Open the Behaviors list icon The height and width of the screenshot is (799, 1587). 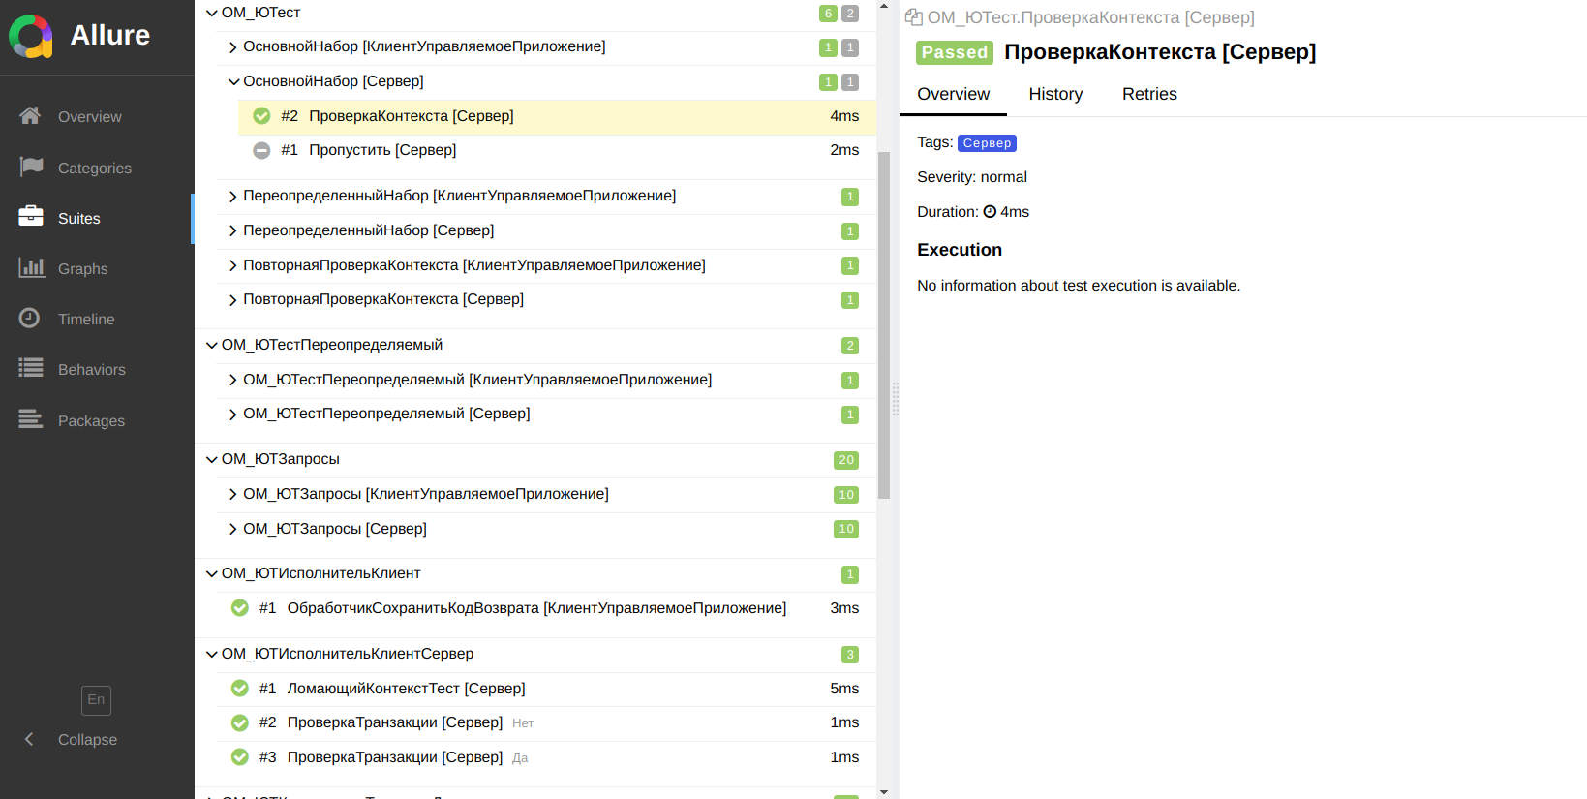[31, 368]
